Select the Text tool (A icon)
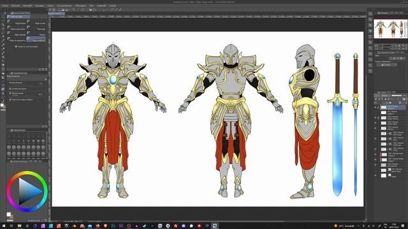This screenshot has height=229, width=408. [3, 93]
